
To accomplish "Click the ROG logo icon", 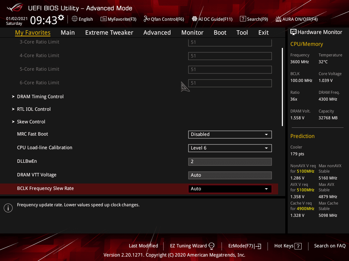I will point(15,7).
